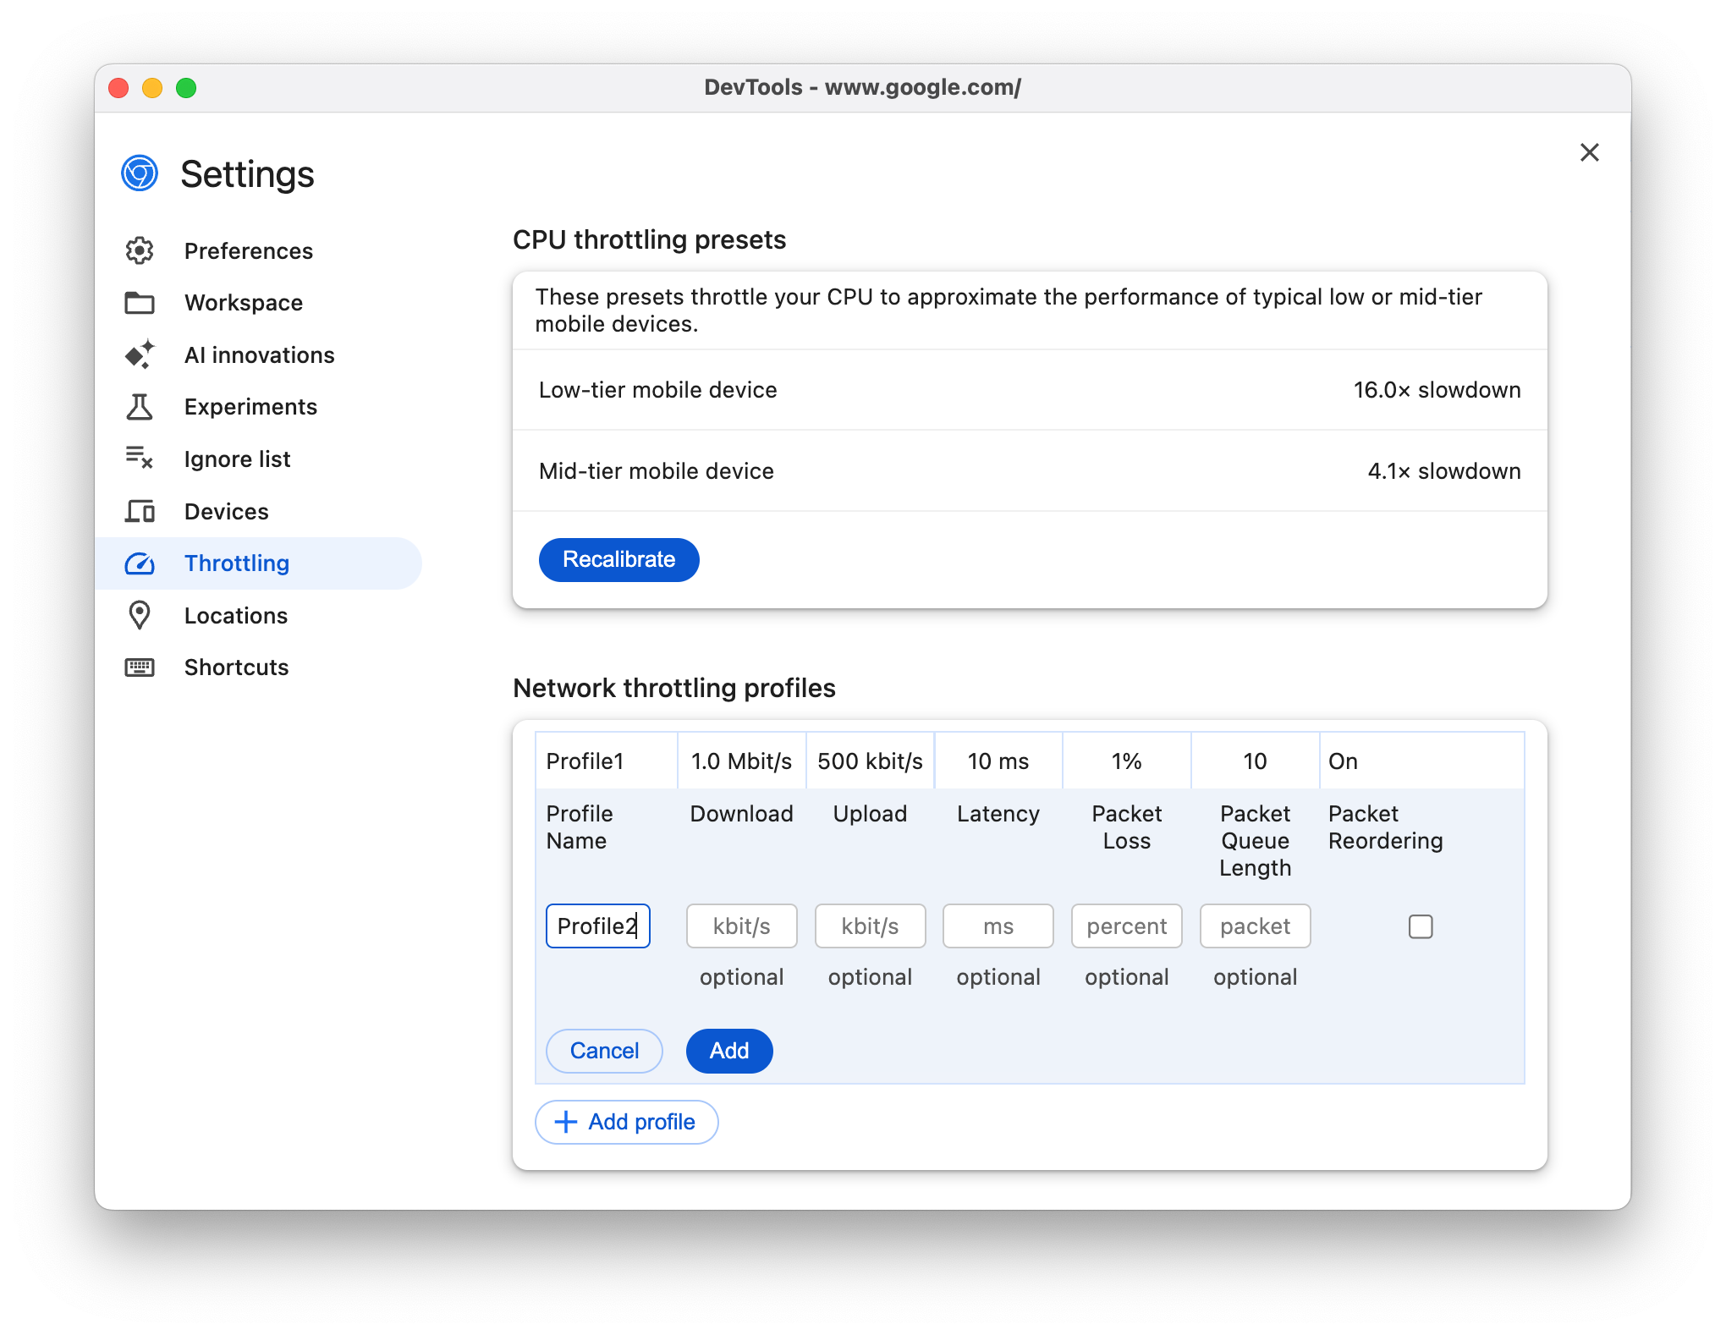
Task: Click Add to save Profile2
Action: point(730,1051)
